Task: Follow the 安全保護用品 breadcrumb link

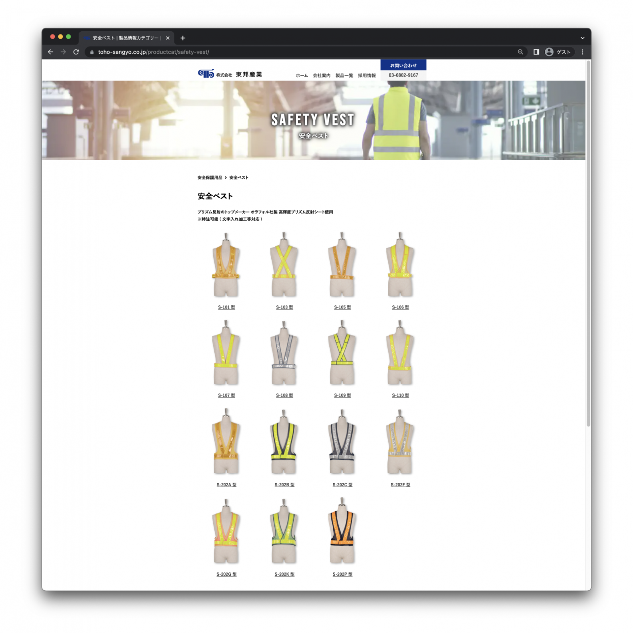Action: click(210, 177)
